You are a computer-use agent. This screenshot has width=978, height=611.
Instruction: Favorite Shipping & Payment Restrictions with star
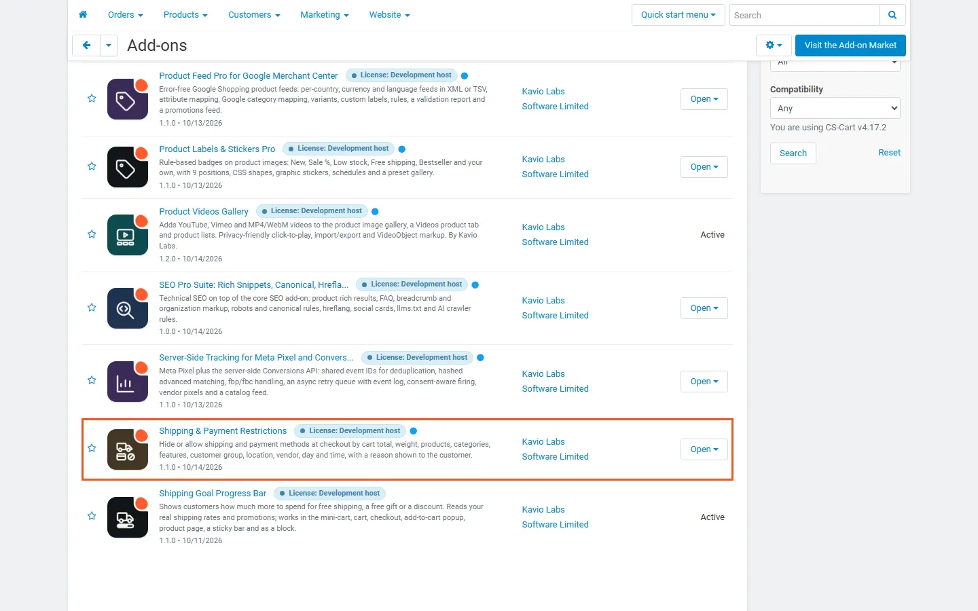92,448
